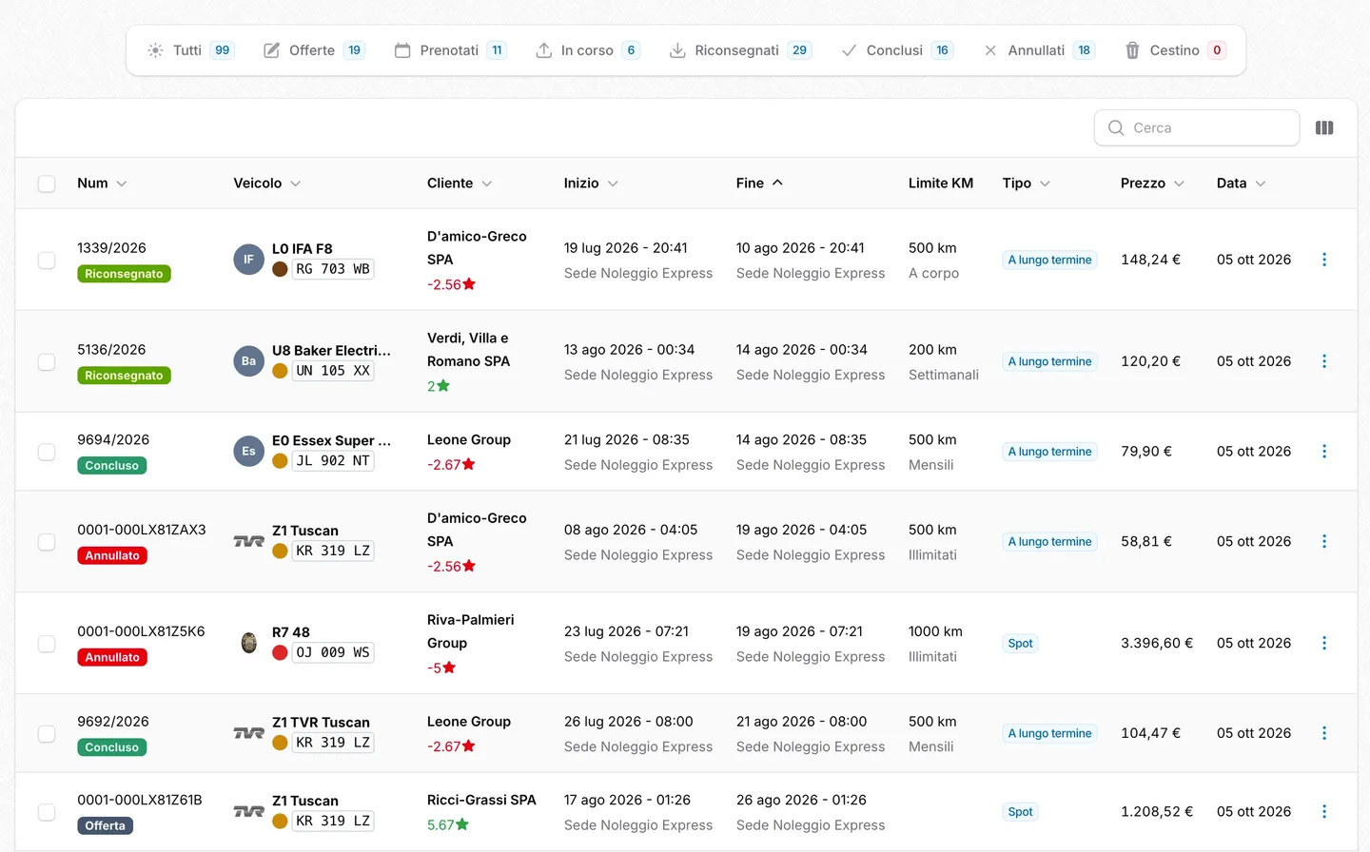Image resolution: width=1370 pixels, height=852 pixels.
Task: Expand the Num column sort chevron
Action: 122,184
